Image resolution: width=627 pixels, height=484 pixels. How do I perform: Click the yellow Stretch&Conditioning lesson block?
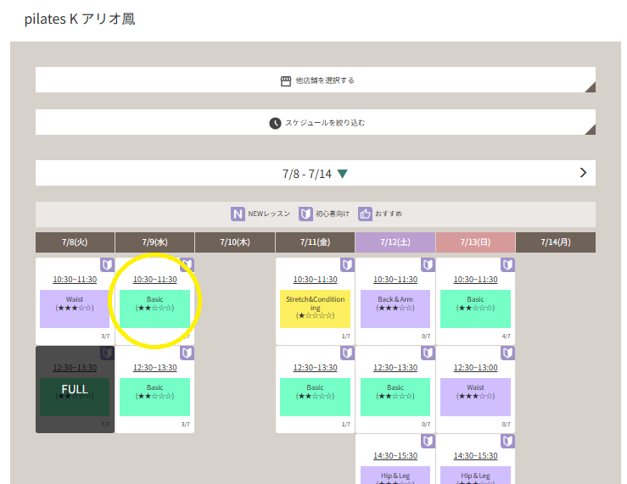pos(315,309)
